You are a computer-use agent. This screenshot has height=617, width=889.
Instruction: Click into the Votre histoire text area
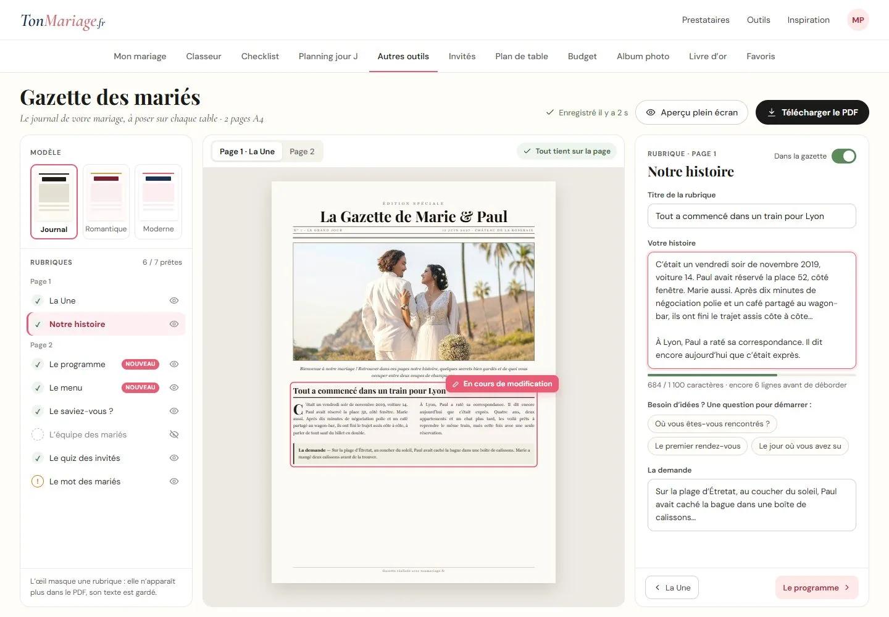pos(751,310)
